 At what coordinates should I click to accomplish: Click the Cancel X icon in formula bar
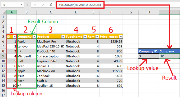click(x=35, y=5)
